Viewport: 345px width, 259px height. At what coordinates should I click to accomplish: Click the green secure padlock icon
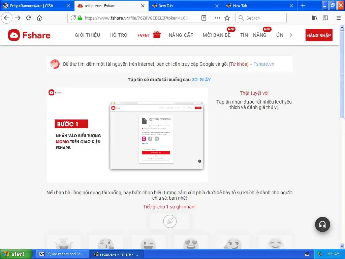(80, 18)
